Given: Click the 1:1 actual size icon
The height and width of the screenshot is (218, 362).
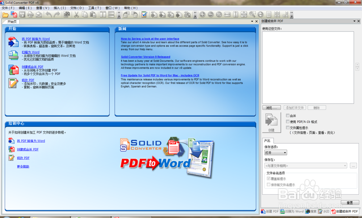Looking at the screenshot, I should 219,14.
